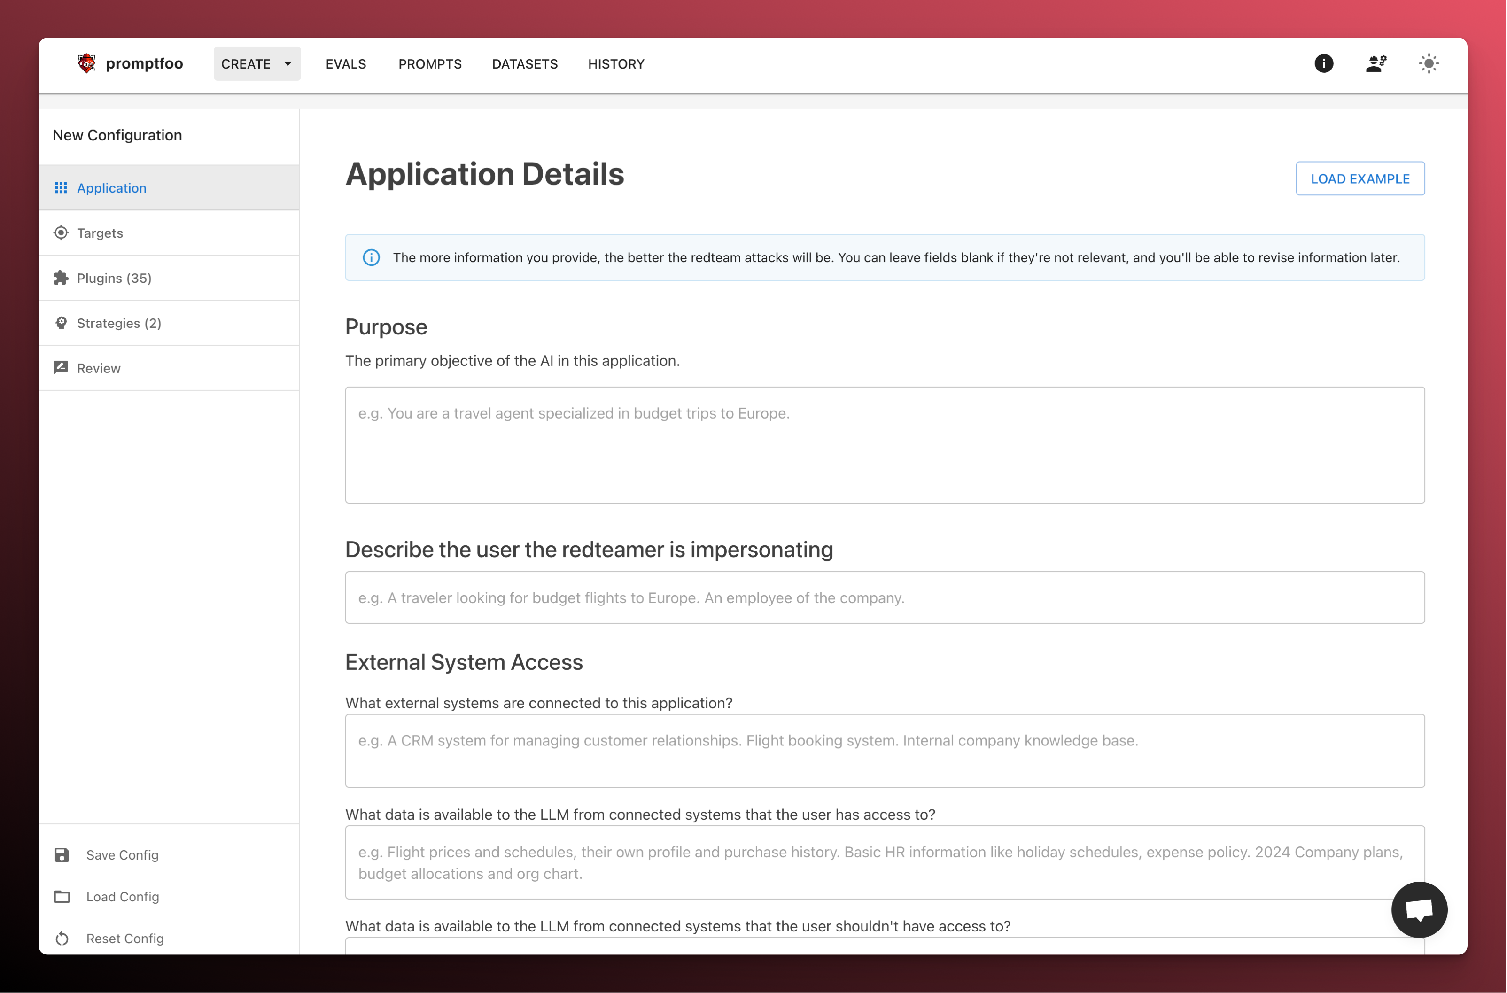Open Plugins via the puzzle piece icon

point(62,278)
